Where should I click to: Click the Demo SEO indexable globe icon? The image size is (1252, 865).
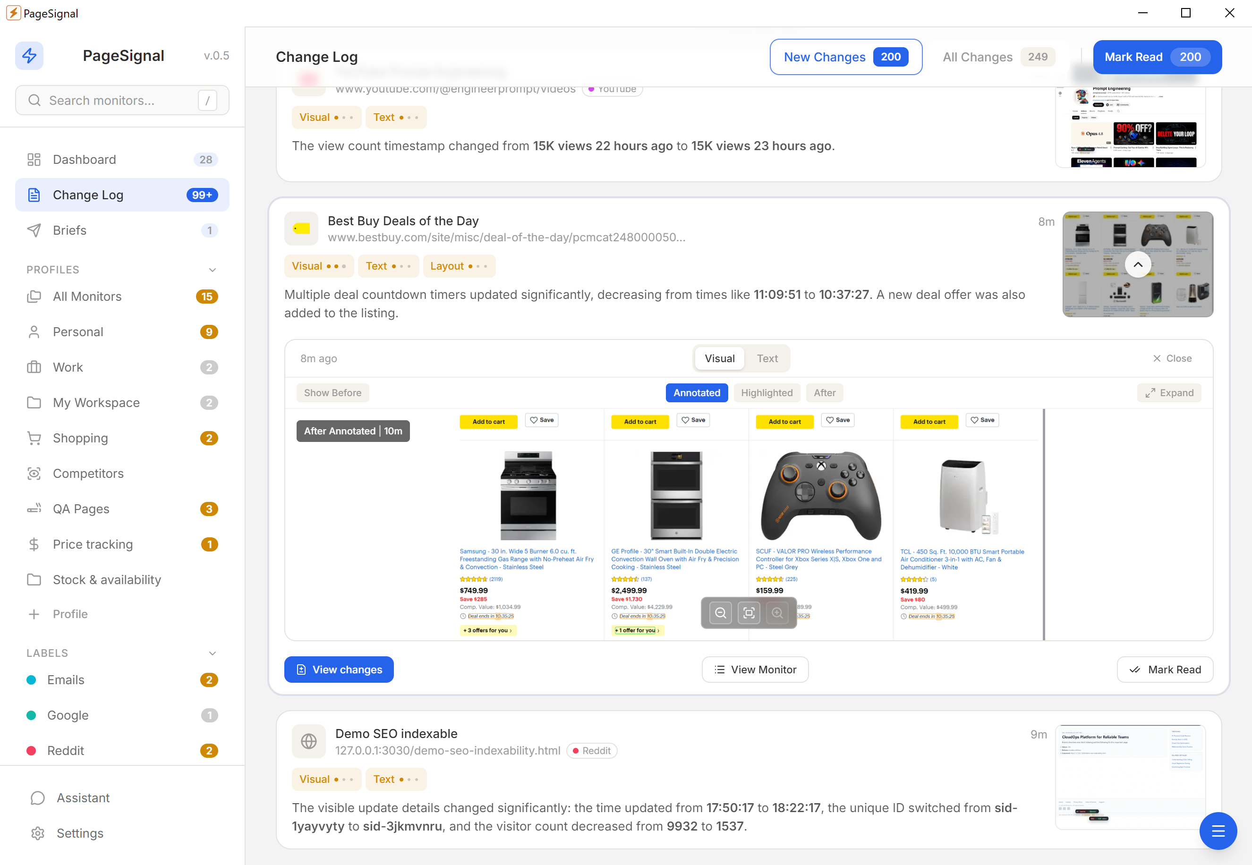(x=308, y=741)
